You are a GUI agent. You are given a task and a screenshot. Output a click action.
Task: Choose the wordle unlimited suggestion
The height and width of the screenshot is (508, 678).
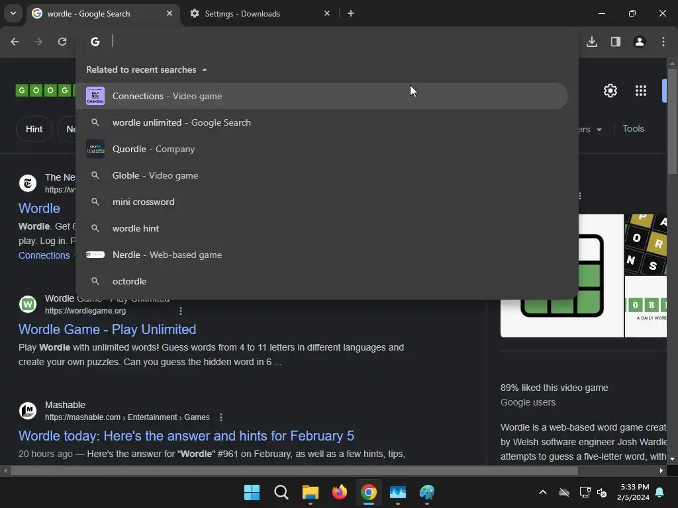pyautogui.click(x=321, y=122)
